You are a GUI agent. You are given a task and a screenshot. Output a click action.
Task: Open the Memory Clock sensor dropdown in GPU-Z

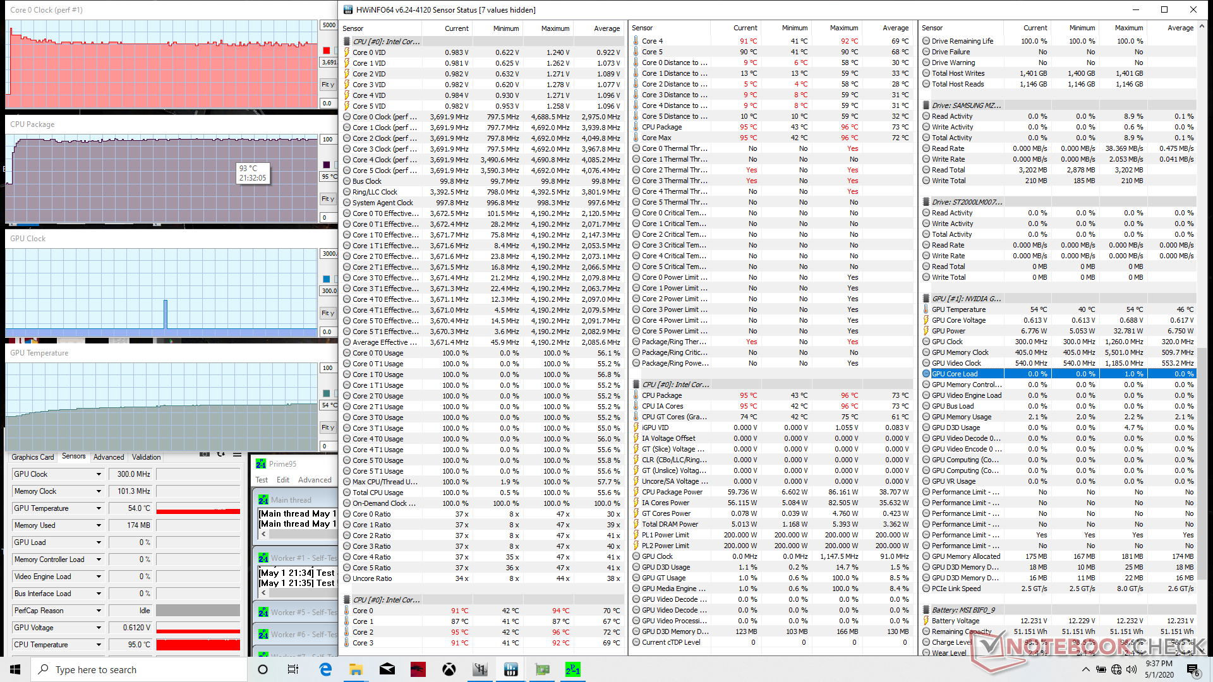point(99,491)
